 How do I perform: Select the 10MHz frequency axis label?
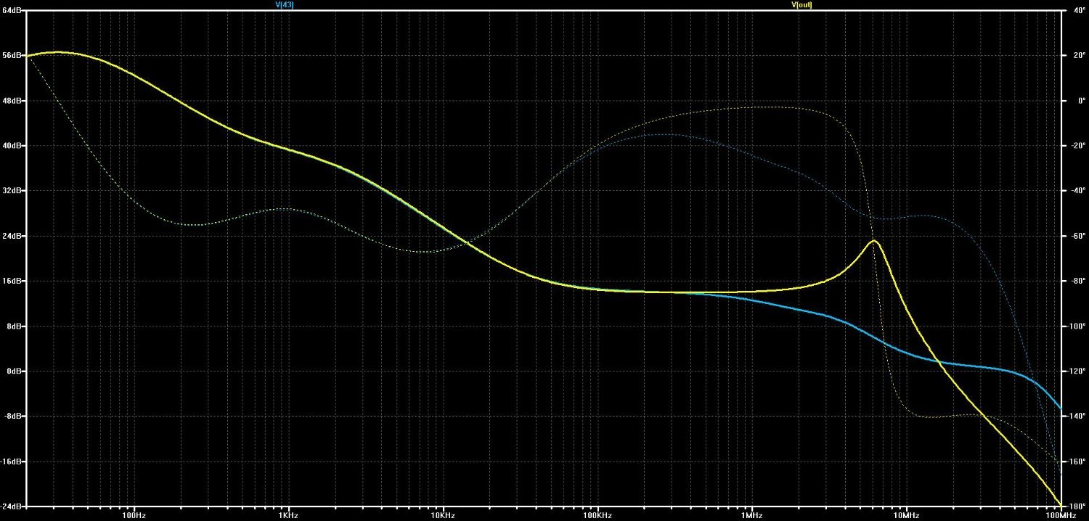pyautogui.click(x=905, y=514)
